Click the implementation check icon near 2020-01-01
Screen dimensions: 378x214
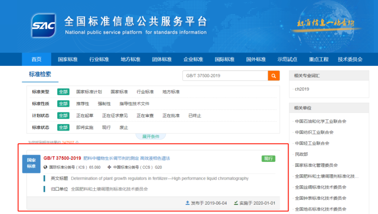click(x=236, y=203)
